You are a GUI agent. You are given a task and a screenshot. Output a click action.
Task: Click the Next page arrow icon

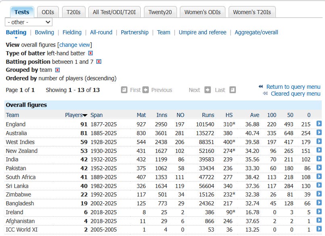pos(208,90)
